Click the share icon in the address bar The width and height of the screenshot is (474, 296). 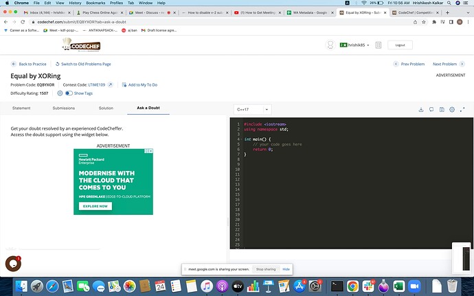click(x=415, y=22)
